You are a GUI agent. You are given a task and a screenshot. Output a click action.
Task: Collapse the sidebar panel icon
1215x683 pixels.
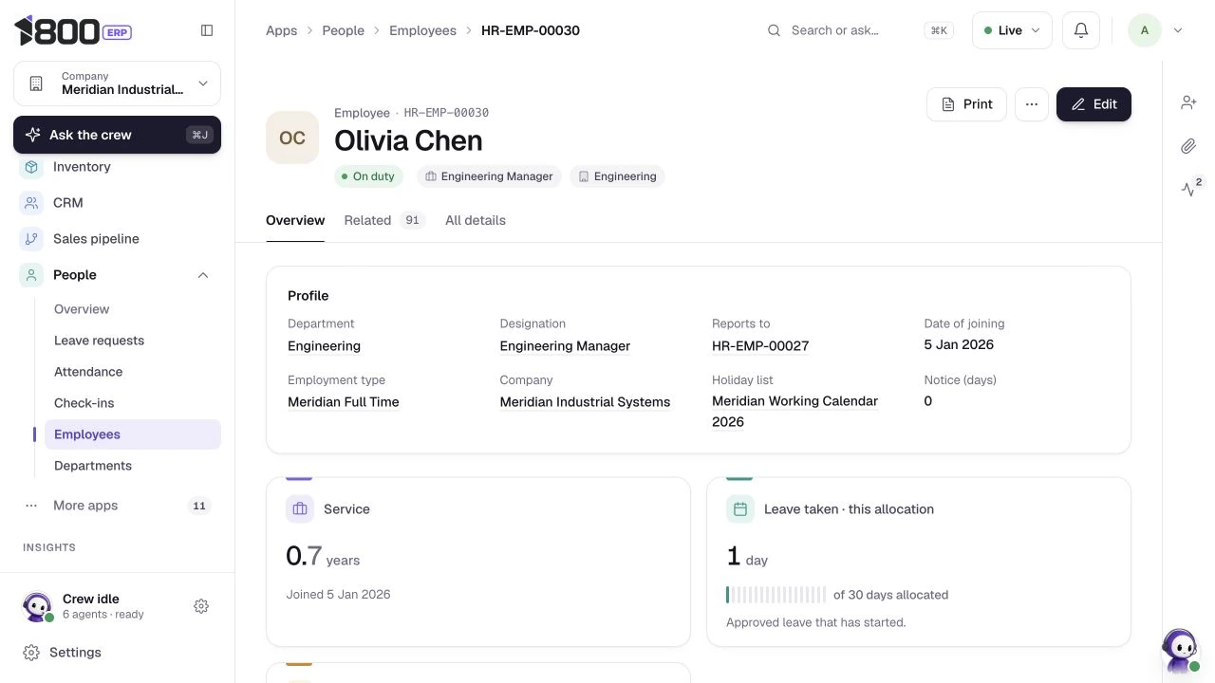[207, 30]
